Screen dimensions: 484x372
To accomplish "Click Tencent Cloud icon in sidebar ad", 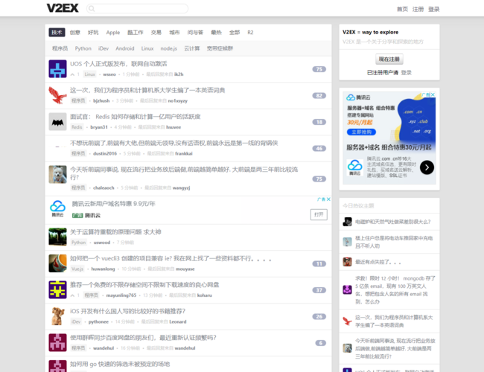I will (355, 167).
